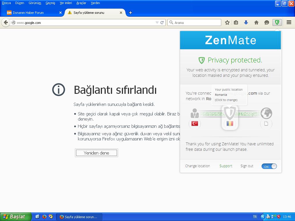This screenshot has height=221, width=295.
Task: Open the downloads arrow icon
Action: [x=246, y=22]
